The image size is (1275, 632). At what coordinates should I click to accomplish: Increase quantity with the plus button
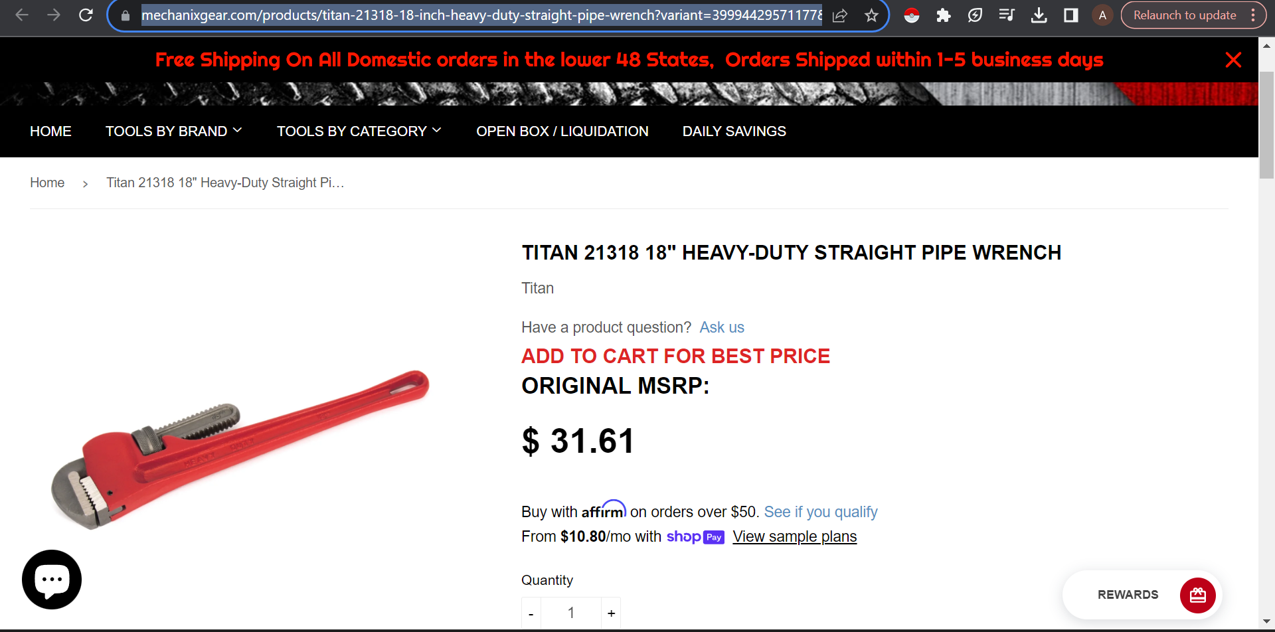pos(611,613)
